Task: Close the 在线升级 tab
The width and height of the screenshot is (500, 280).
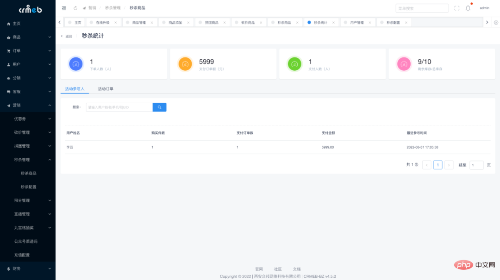Action: coord(115,23)
